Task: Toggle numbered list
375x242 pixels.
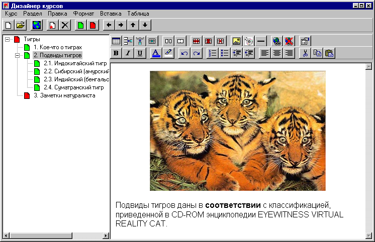Action: tap(212, 53)
